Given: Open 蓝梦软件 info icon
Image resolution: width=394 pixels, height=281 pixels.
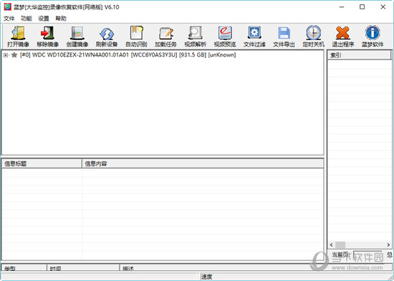Looking at the screenshot, I should point(373,36).
